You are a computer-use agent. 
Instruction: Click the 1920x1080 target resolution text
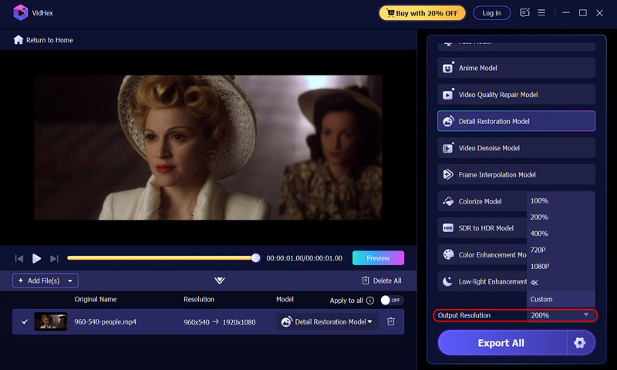pyautogui.click(x=239, y=322)
